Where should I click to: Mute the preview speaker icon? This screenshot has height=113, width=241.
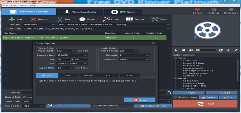191,50
